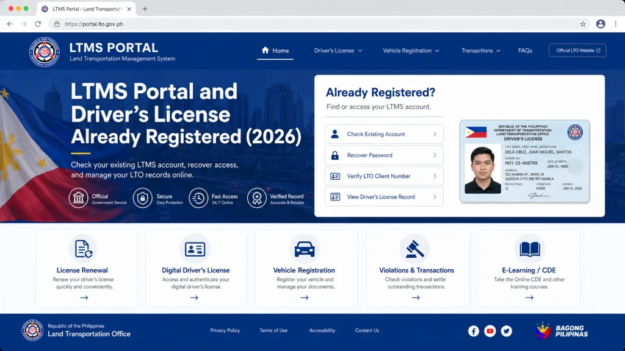Click the License Renewal document icon

coord(83,249)
